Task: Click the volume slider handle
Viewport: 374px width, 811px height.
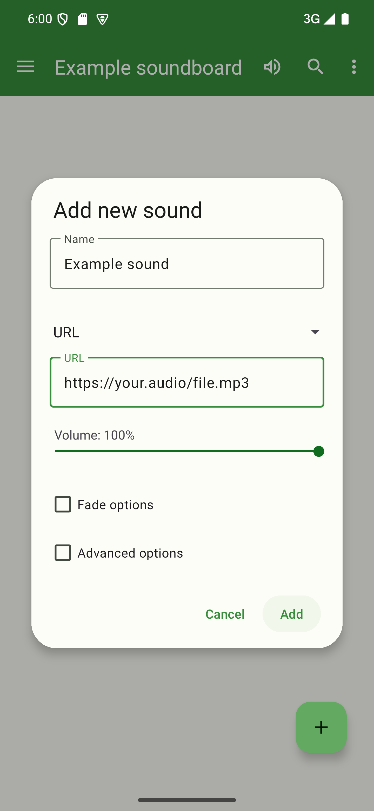Action: [319, 452]
